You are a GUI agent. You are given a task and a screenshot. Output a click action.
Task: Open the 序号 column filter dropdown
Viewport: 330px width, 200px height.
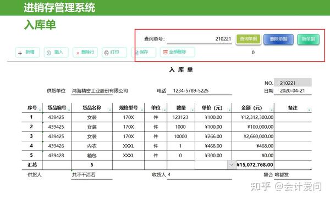[40, 110]
